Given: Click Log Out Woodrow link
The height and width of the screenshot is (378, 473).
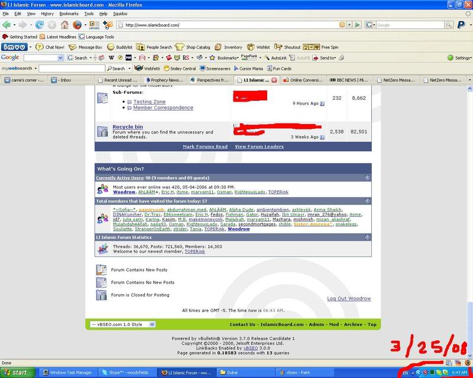Looking at the screenshot, I should point(349,298).
